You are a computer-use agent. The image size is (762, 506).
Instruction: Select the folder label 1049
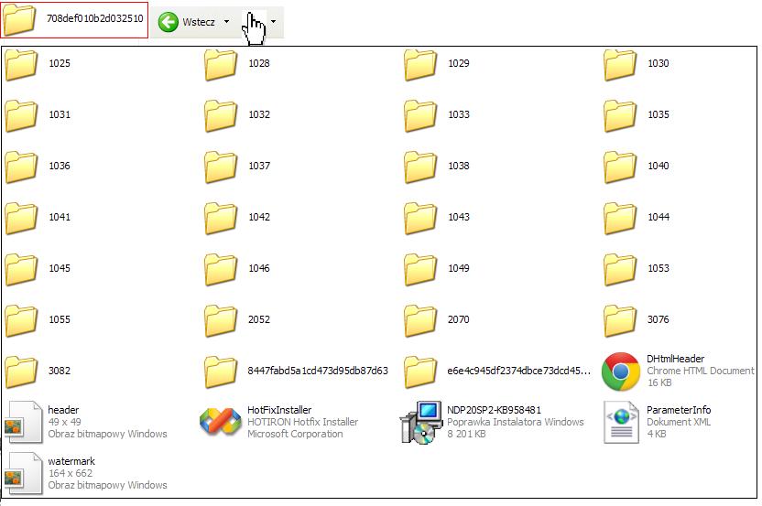tap(459, 268)
